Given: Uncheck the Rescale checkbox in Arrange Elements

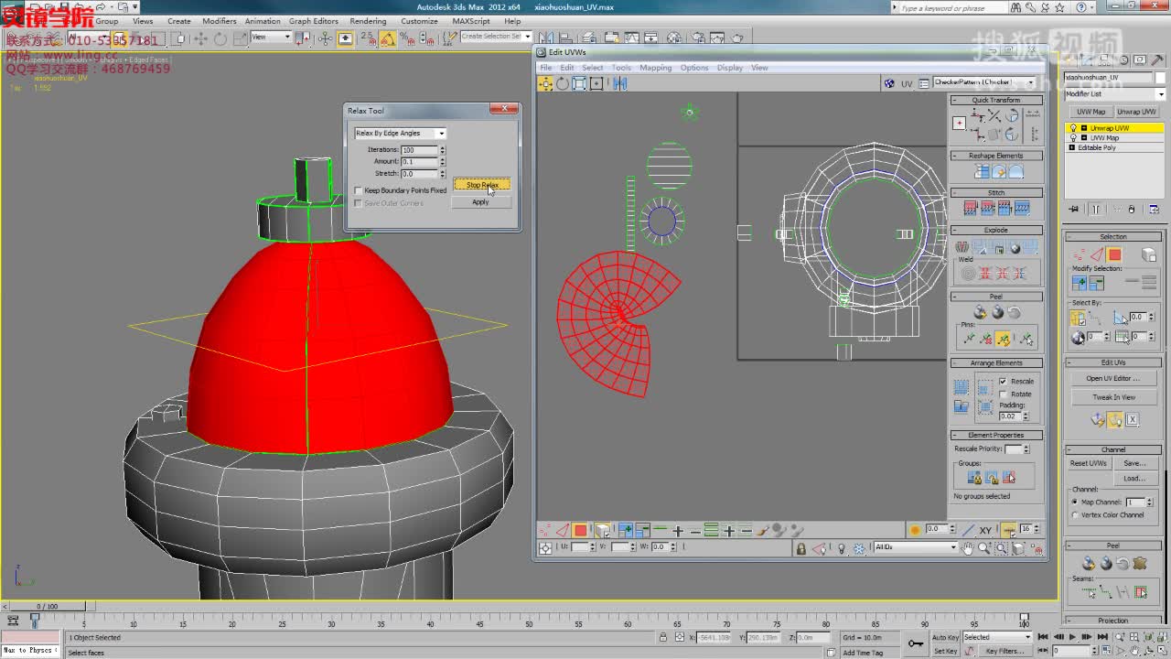Looking at the screenshot, I should 1003,381.
